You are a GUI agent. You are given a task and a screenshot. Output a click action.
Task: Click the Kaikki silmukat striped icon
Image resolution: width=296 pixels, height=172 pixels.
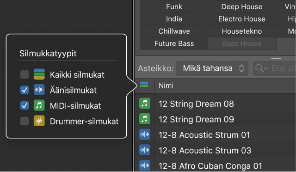pos(39,74)
